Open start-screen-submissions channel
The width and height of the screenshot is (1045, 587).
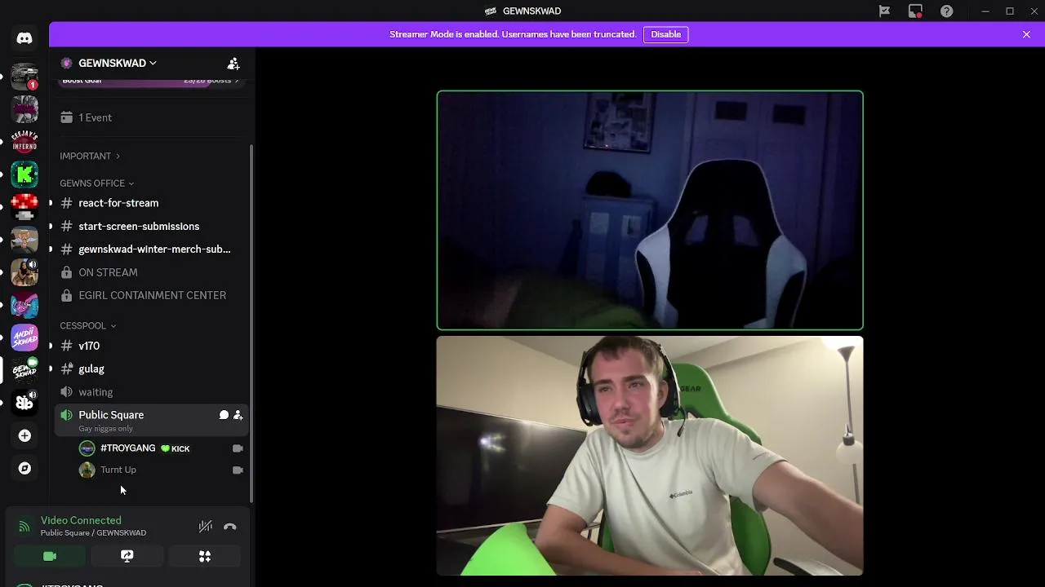tap(152, 226)
